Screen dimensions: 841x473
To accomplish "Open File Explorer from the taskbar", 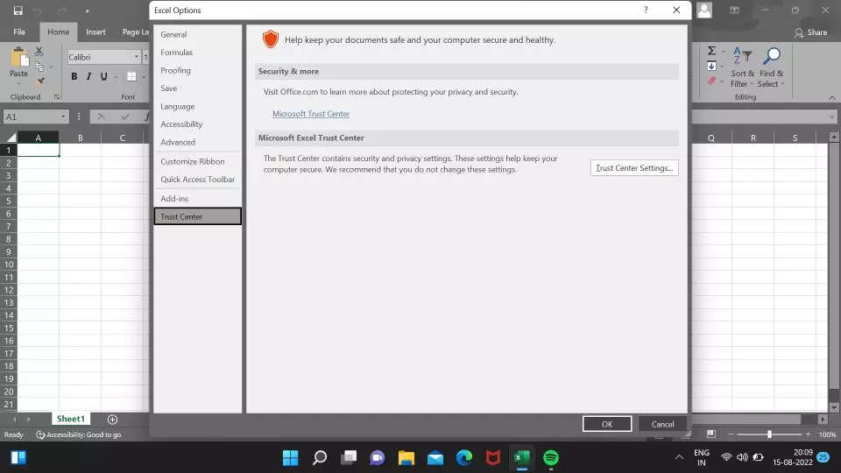I will [x=406, y=457].
